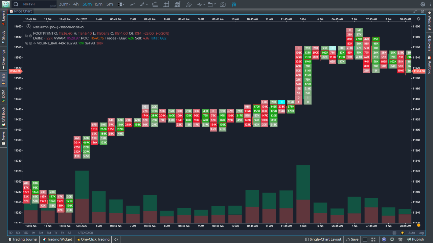The width and height of the screenshot is (433, 243).
Task: Hide the FOOTPRINT study with its eye icon
Action: tap(26, 35)
